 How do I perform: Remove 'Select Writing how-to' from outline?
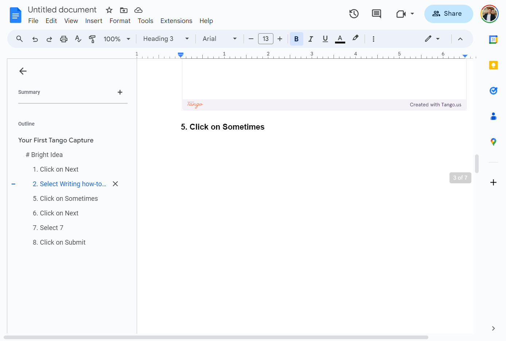pyautogui.click(x=115, y=184)
